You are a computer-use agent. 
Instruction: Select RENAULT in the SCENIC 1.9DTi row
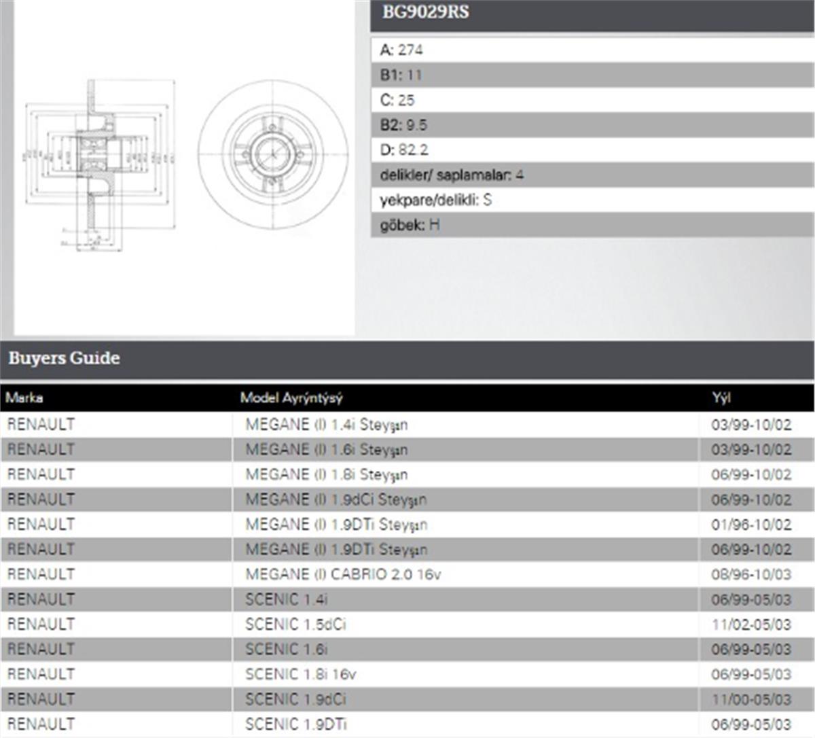point(41,724)
